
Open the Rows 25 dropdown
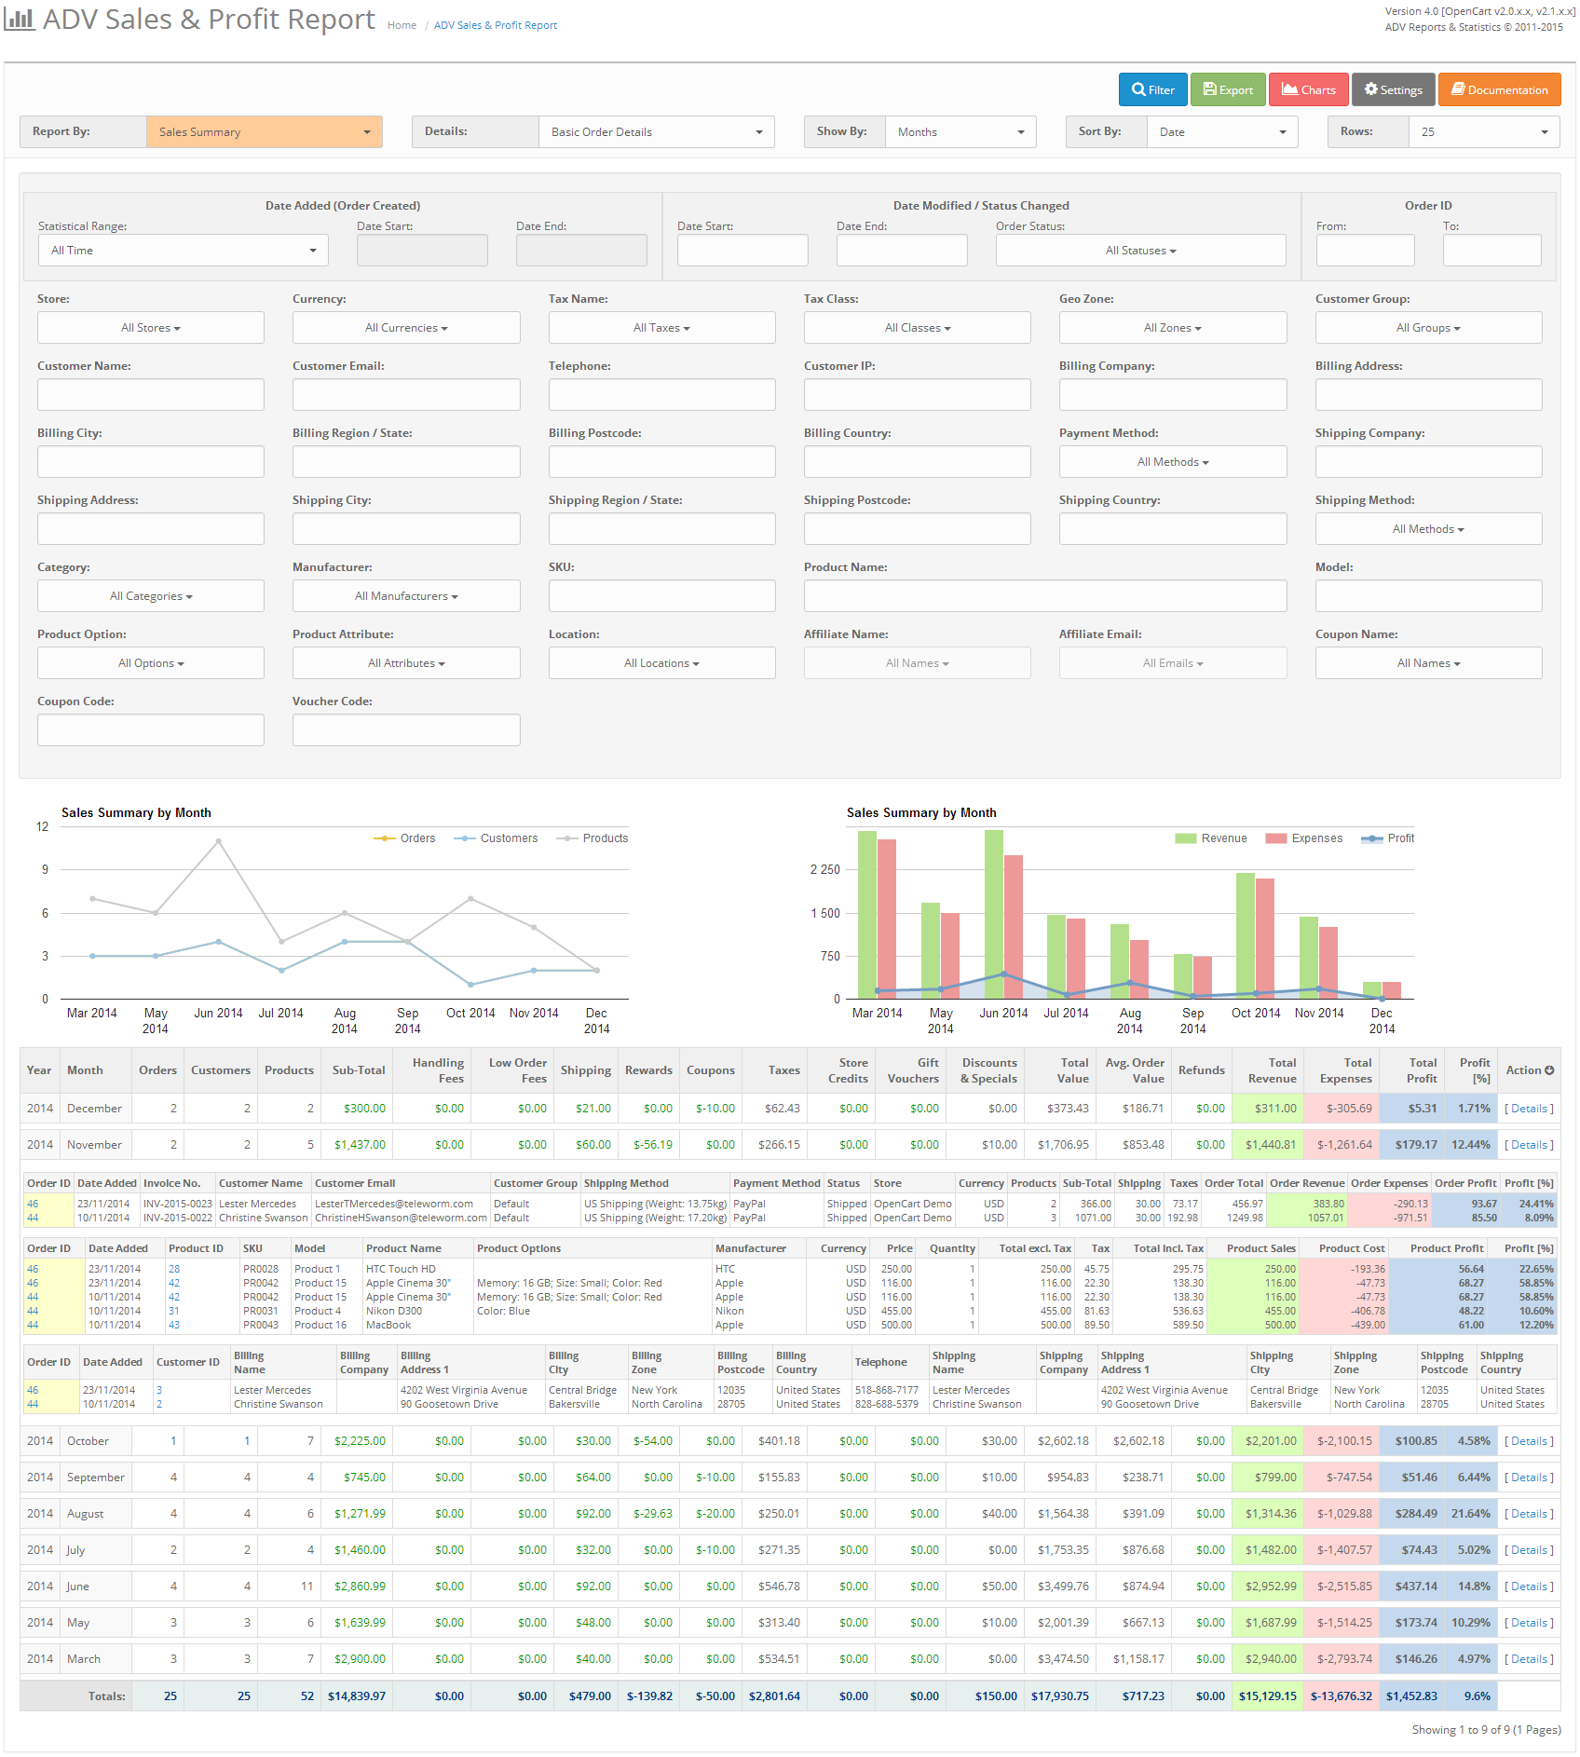click(x=1484, y=131)
